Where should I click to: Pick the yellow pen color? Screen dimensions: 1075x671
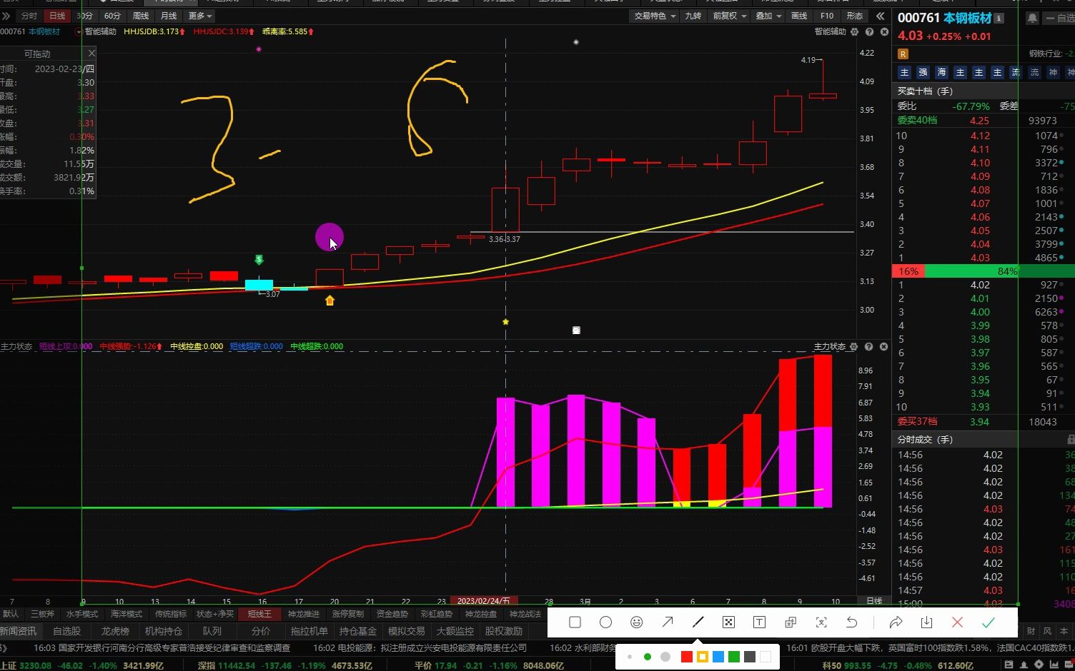pyautogui.click(x=702, y=657)
